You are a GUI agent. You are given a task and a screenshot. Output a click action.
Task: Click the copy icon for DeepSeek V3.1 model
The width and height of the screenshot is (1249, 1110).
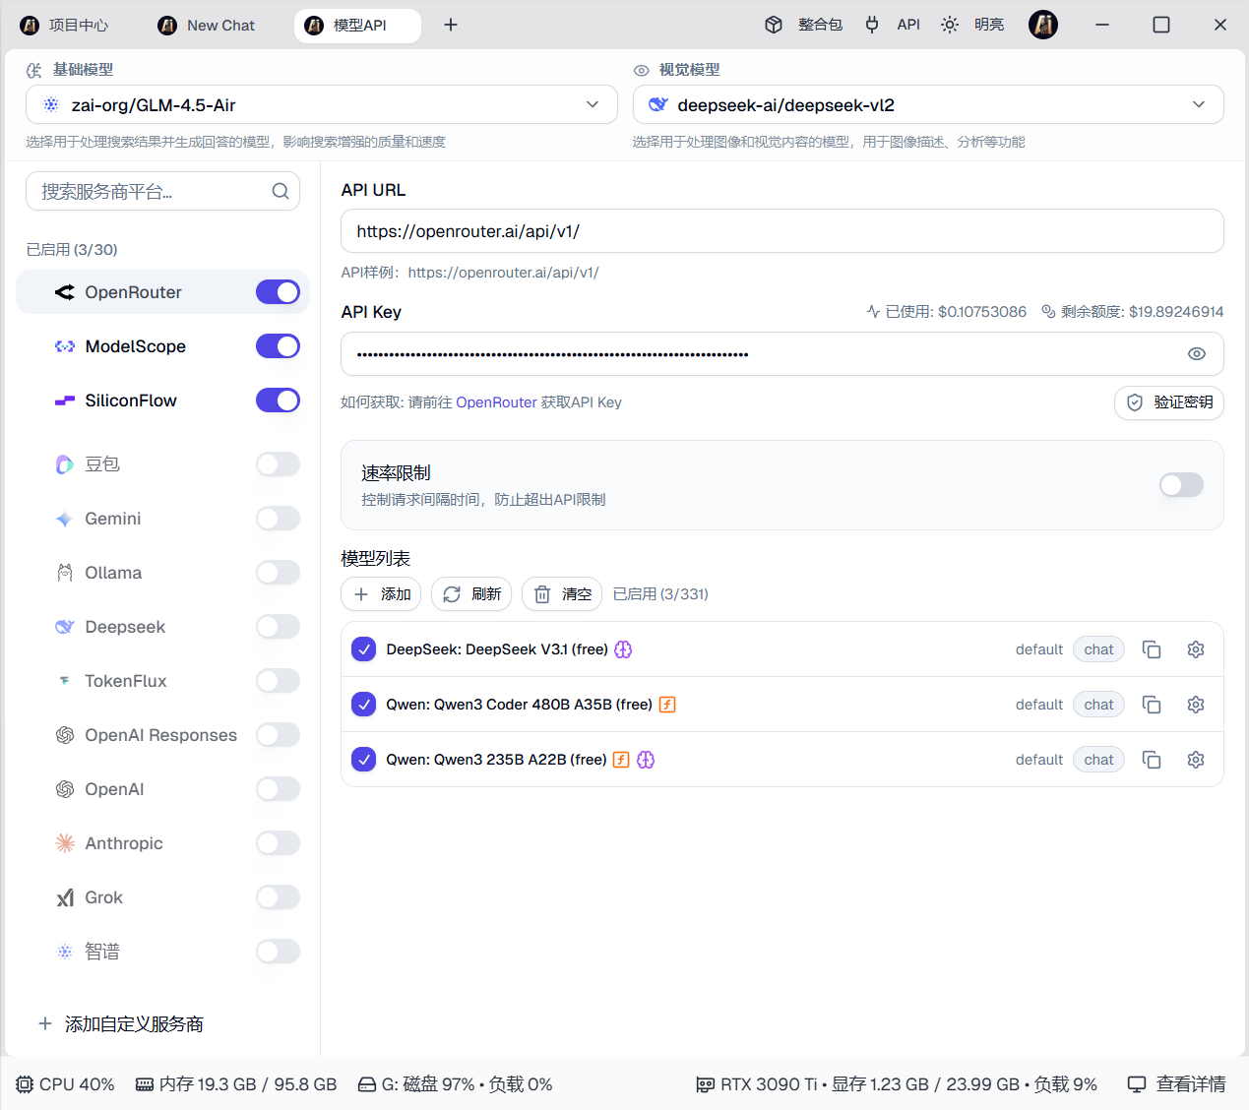[1151, 649]
